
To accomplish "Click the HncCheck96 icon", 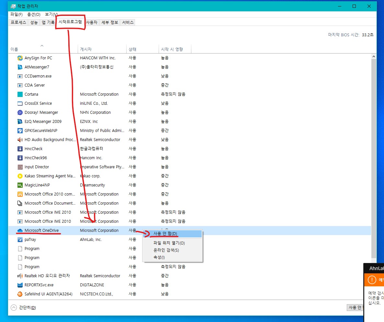I will (20, 158).
